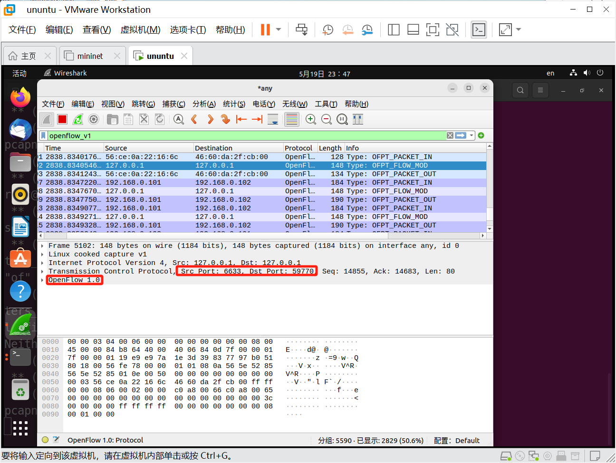
Task: Expand the OpenFlow 1.0 tree row
Action: [42, 280]
